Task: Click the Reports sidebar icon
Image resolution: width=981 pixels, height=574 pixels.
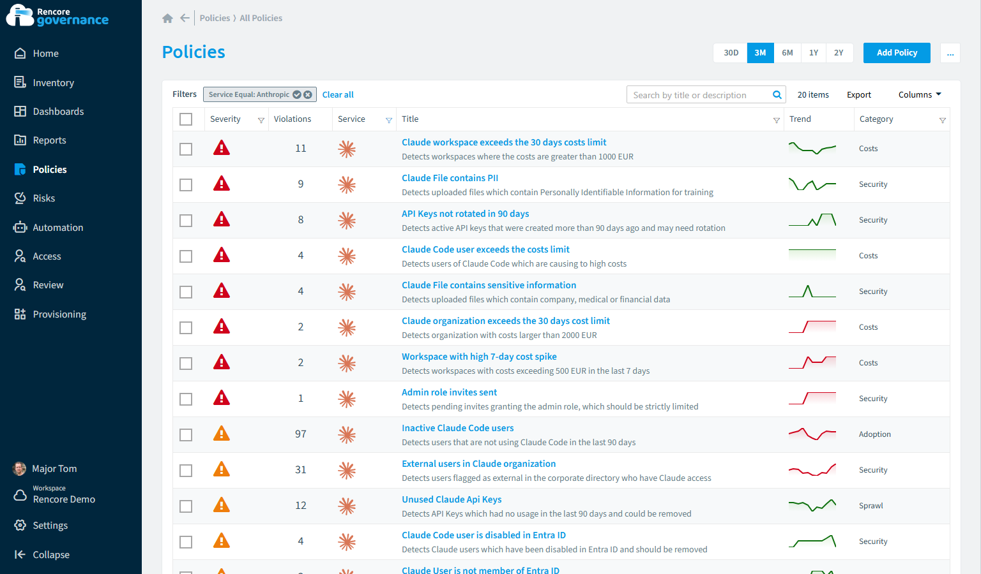Action: 20,140
